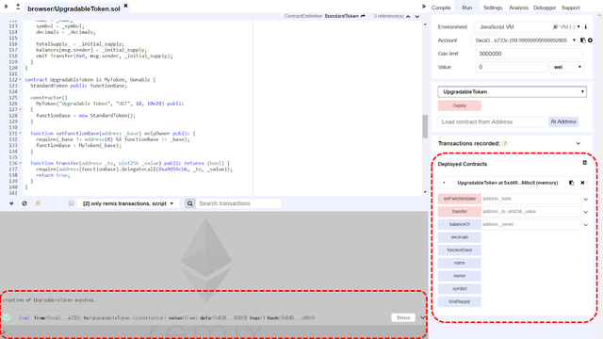Click the At Address button
Viewport: 603px width, 339px height.
563,121
